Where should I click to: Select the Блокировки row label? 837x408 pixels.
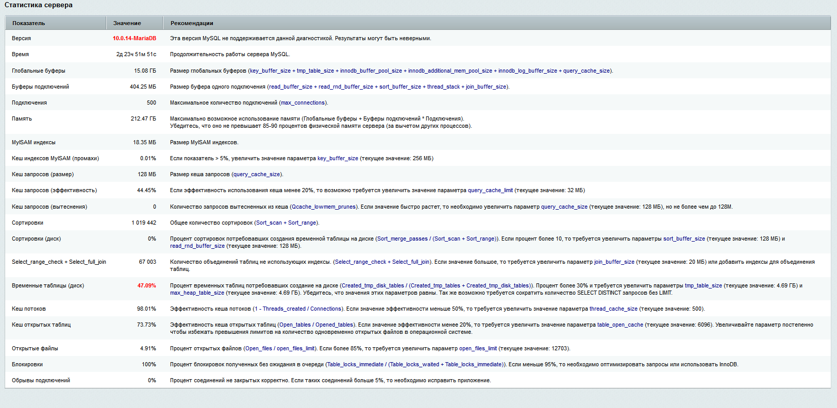pyautogui.click(x=27, y=364)
